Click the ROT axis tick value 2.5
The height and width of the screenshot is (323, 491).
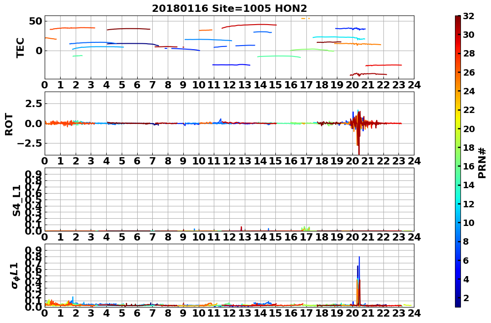pos(34,103)
